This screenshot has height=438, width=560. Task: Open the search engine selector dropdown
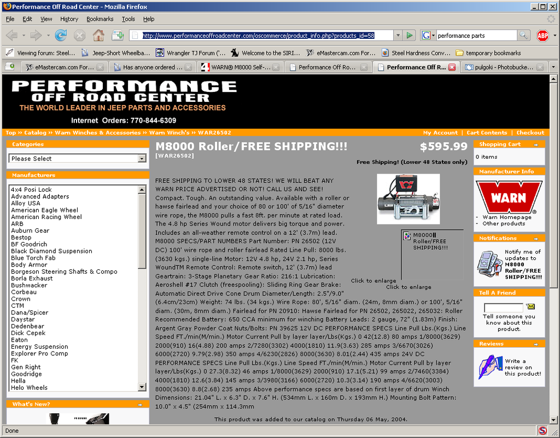429,36
